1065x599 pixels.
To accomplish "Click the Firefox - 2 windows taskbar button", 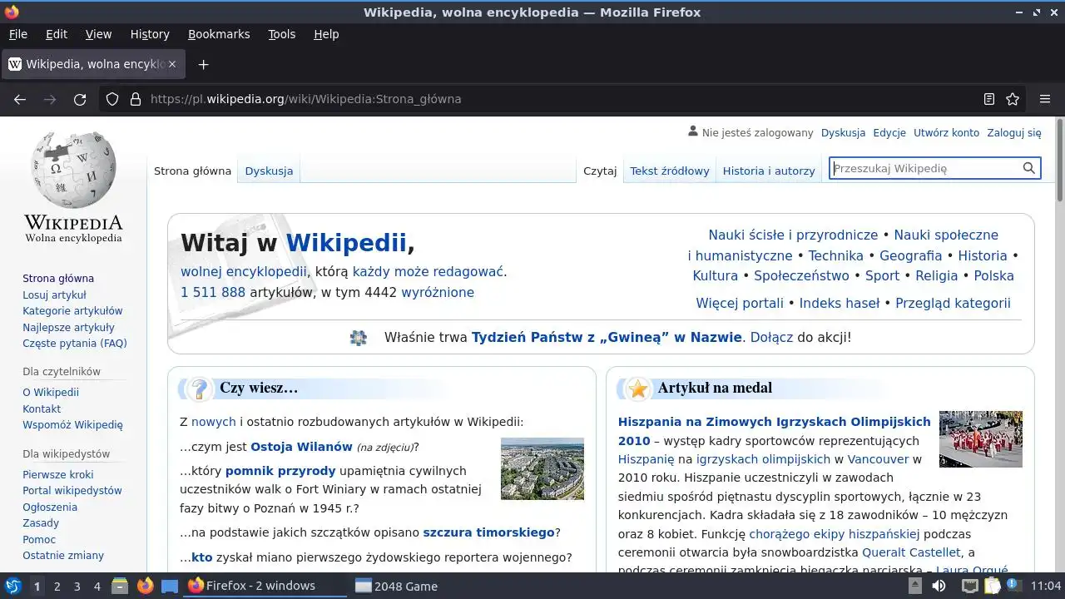I will [x=265, y=586].
